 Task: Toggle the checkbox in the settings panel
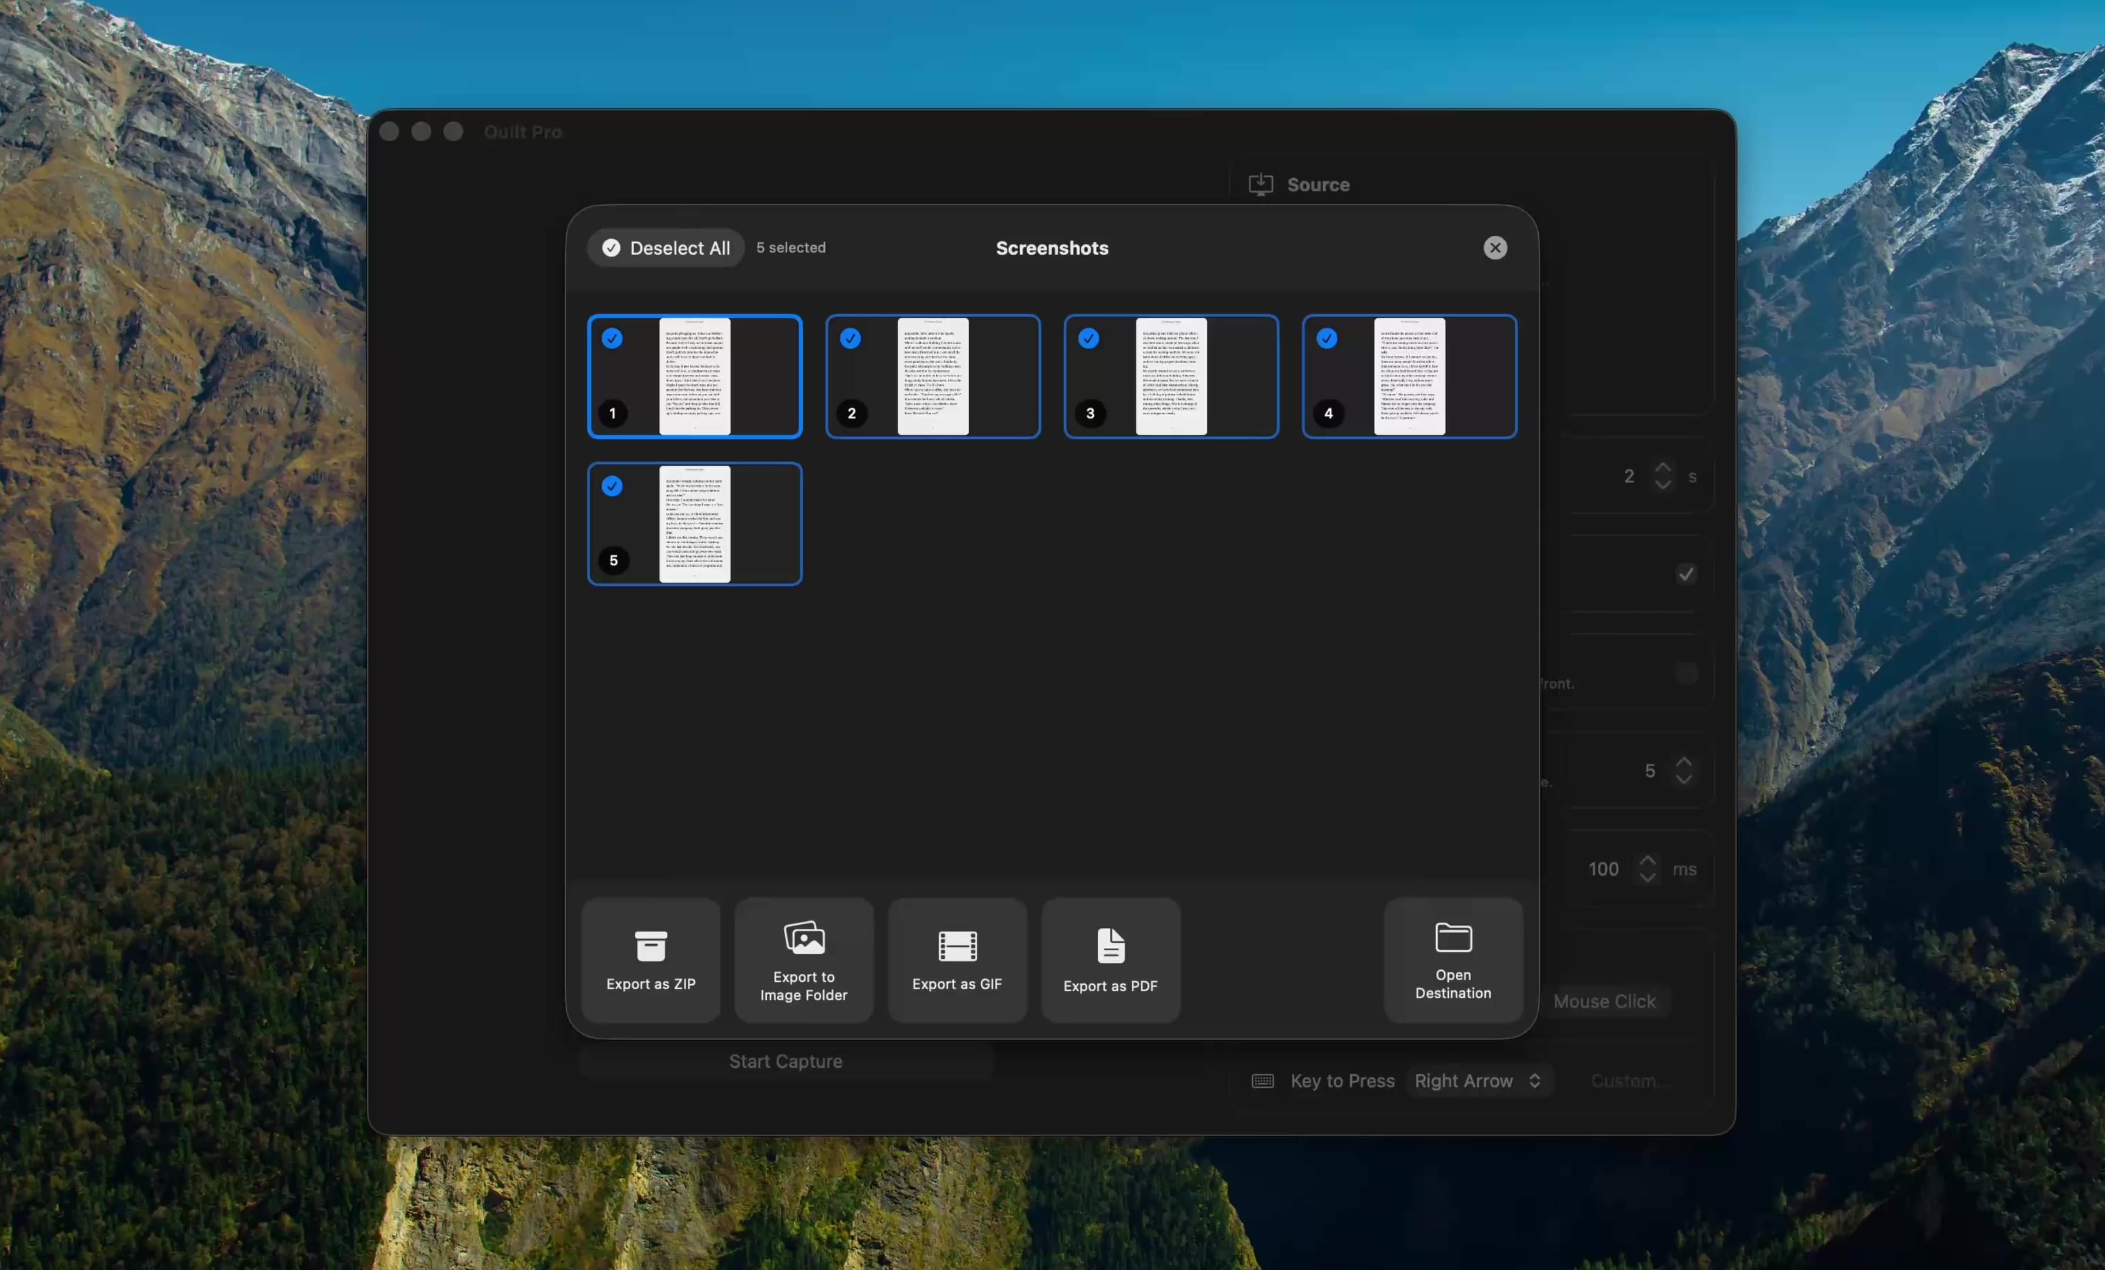pos(1685,574)
